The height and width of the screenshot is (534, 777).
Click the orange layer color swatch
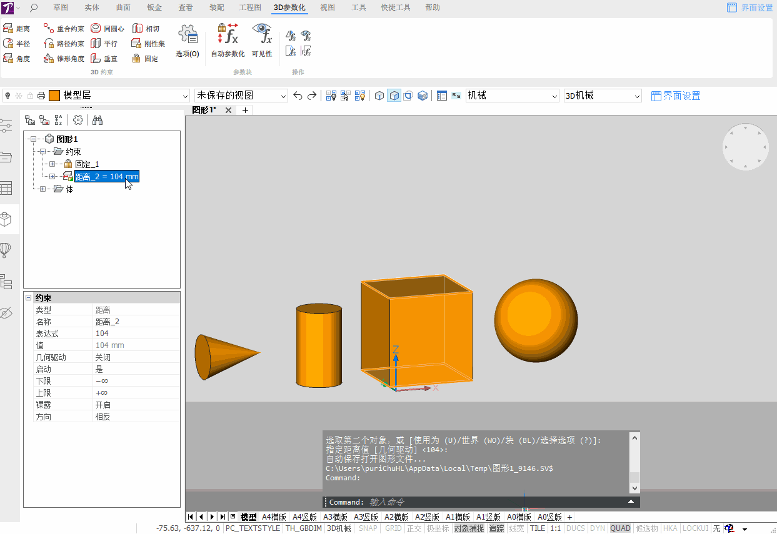click(x=54, y=96)
